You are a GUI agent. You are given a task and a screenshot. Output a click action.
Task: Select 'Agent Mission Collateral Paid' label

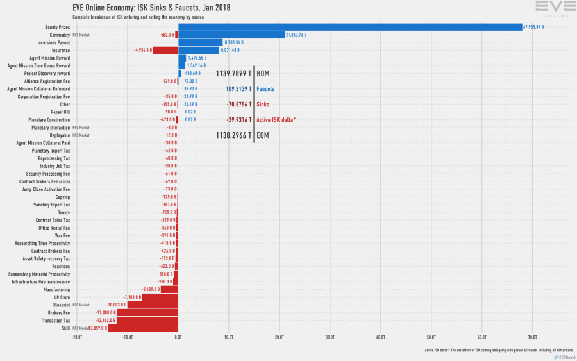point(43,143)
